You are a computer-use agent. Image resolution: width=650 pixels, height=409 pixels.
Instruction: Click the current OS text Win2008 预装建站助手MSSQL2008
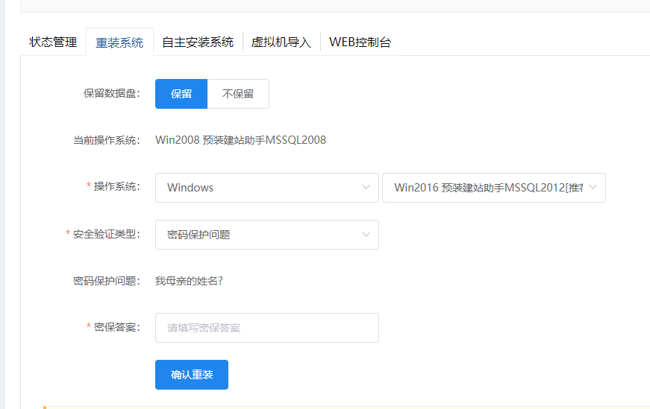click(240, 140)
